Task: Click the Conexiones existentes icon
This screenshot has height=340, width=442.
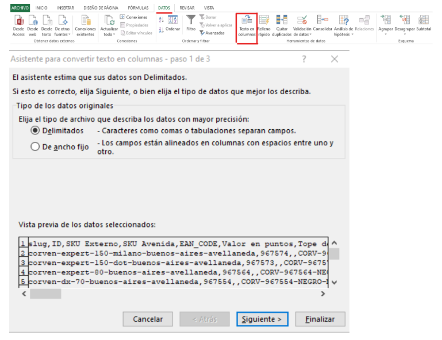Action: (85, 21)
